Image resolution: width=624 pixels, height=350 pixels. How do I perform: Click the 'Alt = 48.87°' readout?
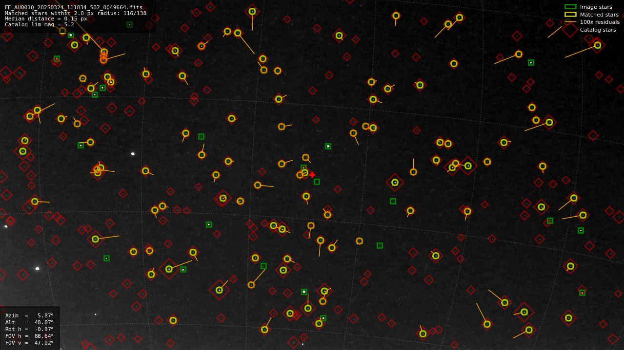(x=29, y=322)
